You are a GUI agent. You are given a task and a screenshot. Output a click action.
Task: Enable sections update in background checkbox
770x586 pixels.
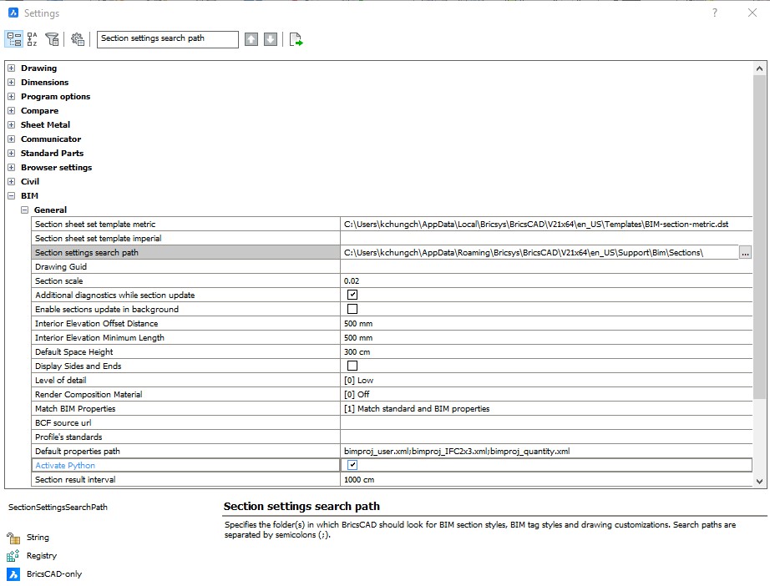(x=352, y=309)
